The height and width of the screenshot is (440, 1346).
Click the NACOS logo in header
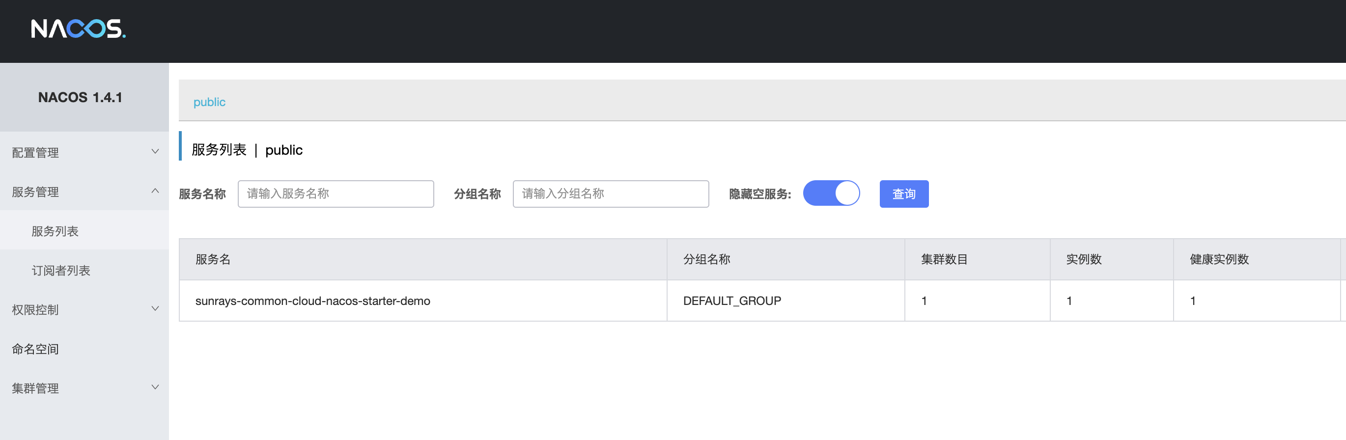(79, 29)
